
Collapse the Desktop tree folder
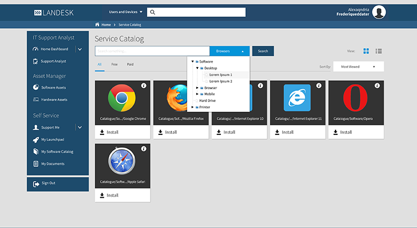click(197, 68)
